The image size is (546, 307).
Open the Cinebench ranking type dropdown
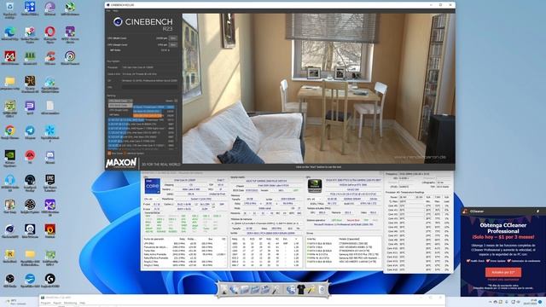click(x=120, y=101)
